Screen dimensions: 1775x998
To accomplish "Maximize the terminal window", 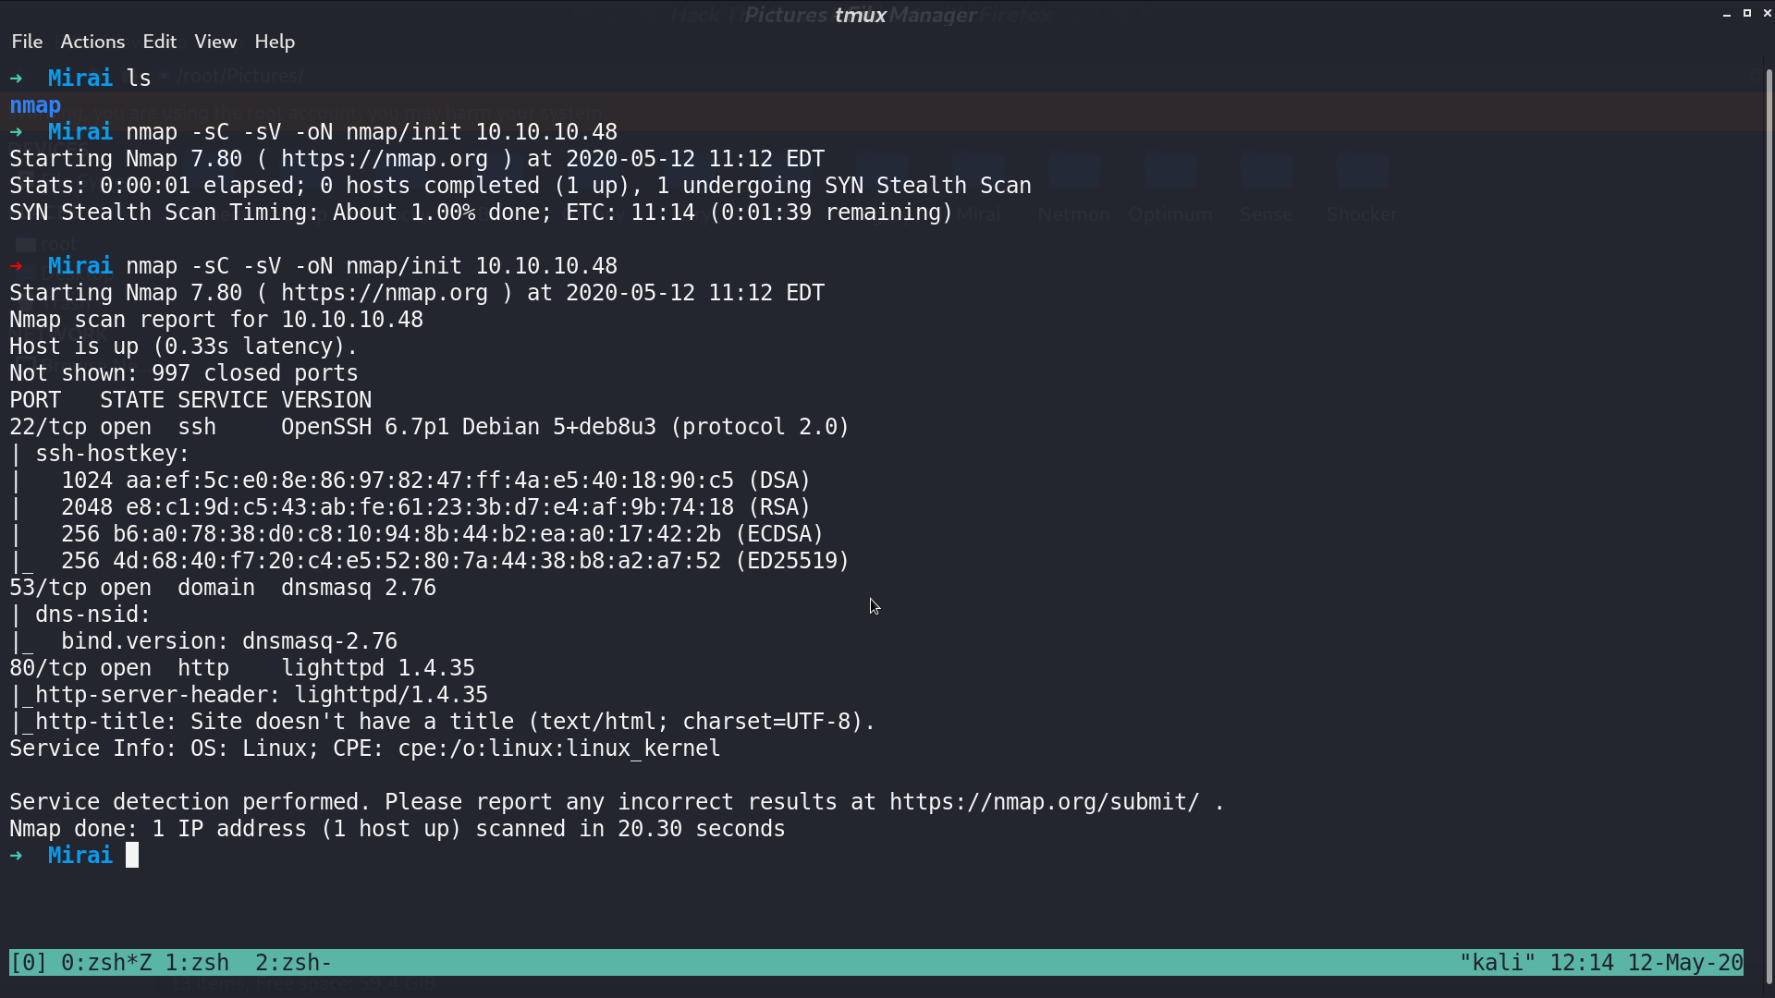I will click(1747, 14).
